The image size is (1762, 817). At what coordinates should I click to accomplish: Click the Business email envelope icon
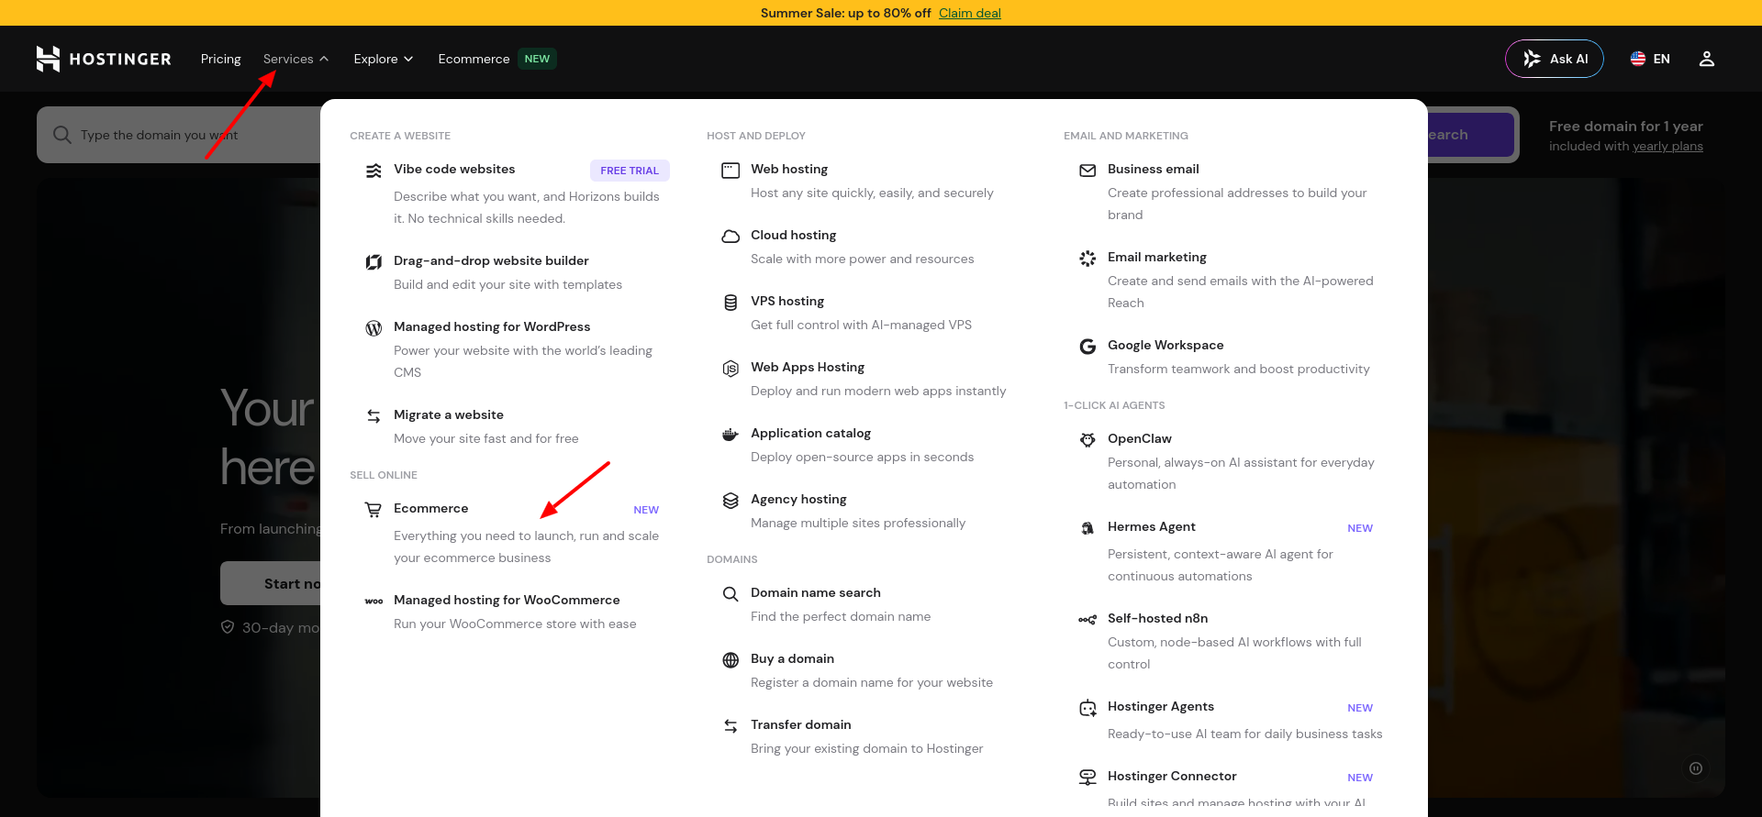click(1087, 171)
